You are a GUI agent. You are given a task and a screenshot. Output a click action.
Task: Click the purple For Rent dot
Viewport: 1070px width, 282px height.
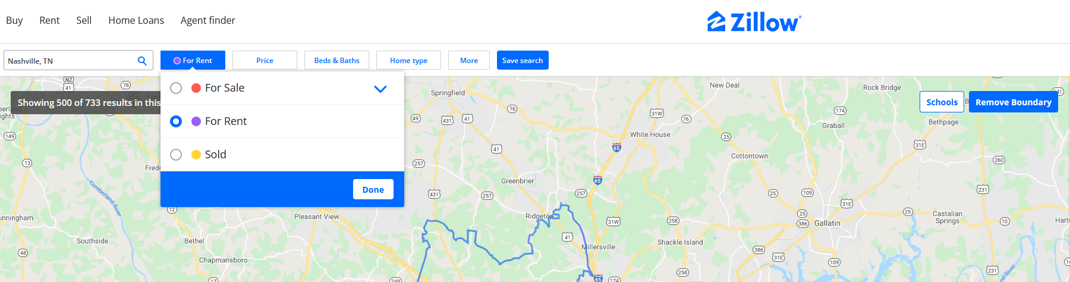pyautogui.click(x=196, y=121)
